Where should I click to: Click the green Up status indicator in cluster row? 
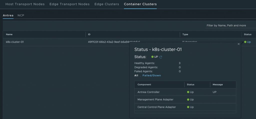point(245,42)
